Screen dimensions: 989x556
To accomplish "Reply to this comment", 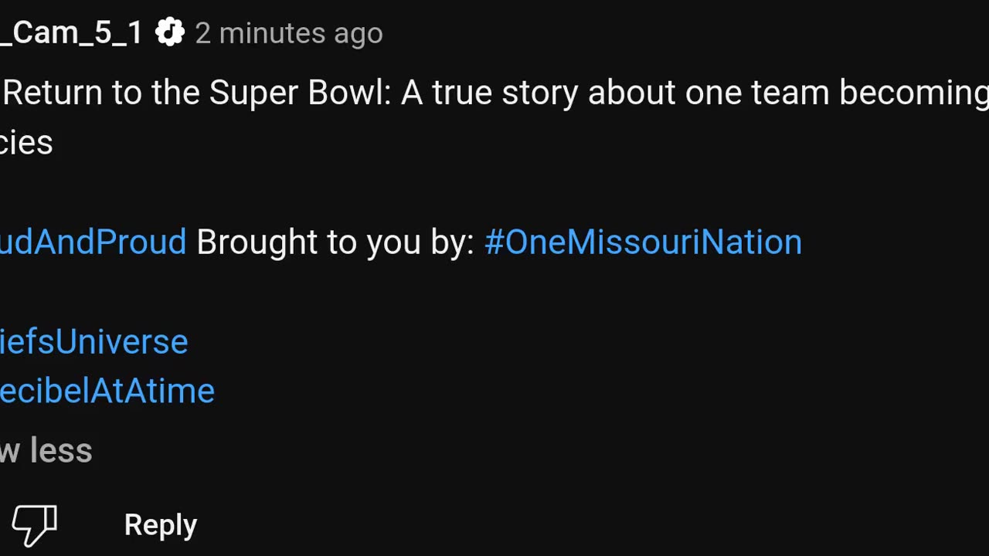I will [161, 525].
